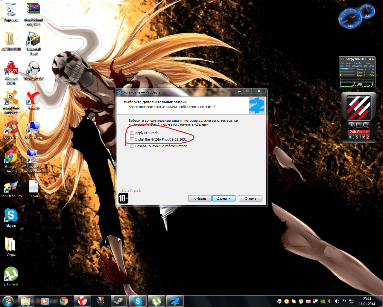Open the Action Center flag tray icon
This screenshot has height=307, width=383.
(x=344, y=301)
